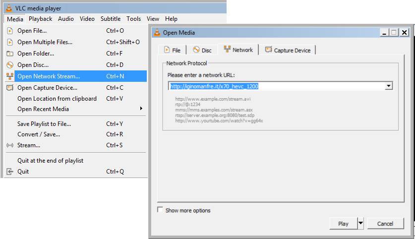The width and height of the screenshot is (415, 239).
Task: Close the Open Media dialog
Action: tap(404, 33)
